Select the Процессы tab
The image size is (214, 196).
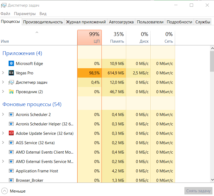[10, 21]
